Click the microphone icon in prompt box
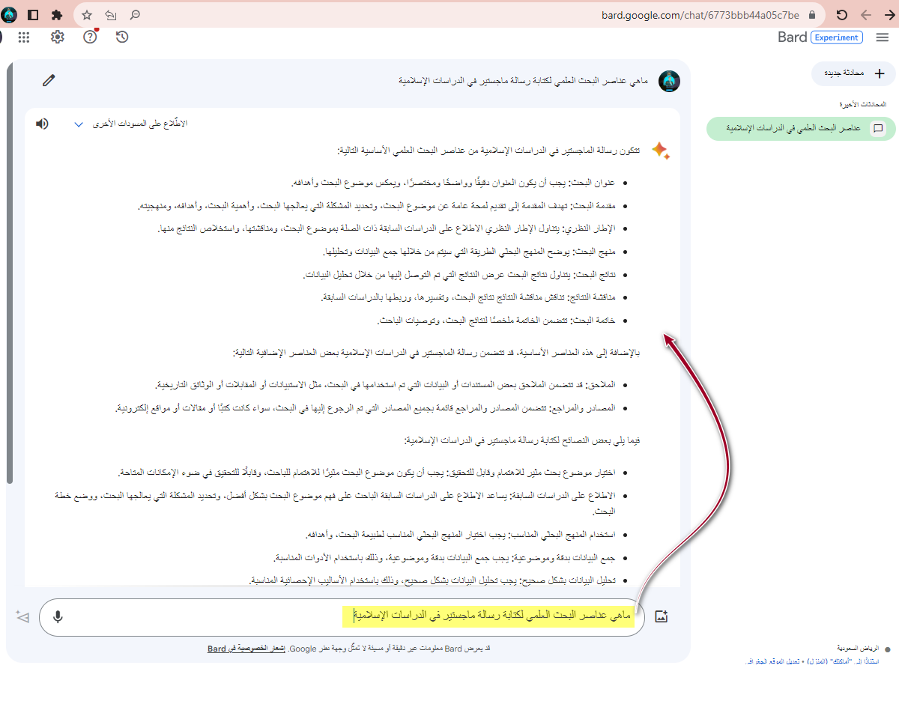Screen dimensions: 899x704 (x=58, y=616)
